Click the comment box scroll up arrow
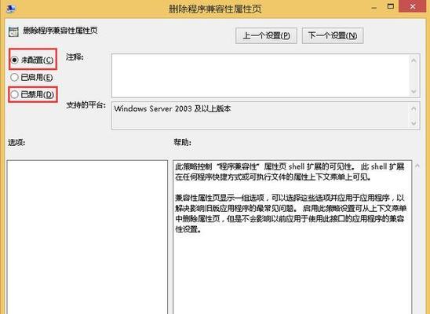430x314 pixels. coord(414,60)
